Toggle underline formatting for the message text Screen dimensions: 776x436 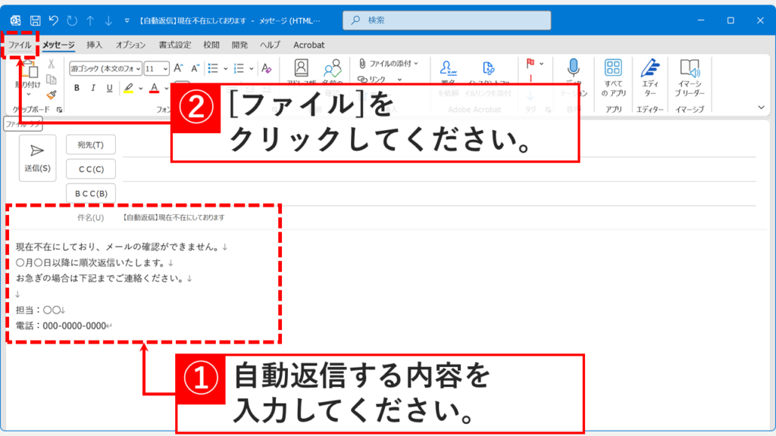tap(110, 87)
